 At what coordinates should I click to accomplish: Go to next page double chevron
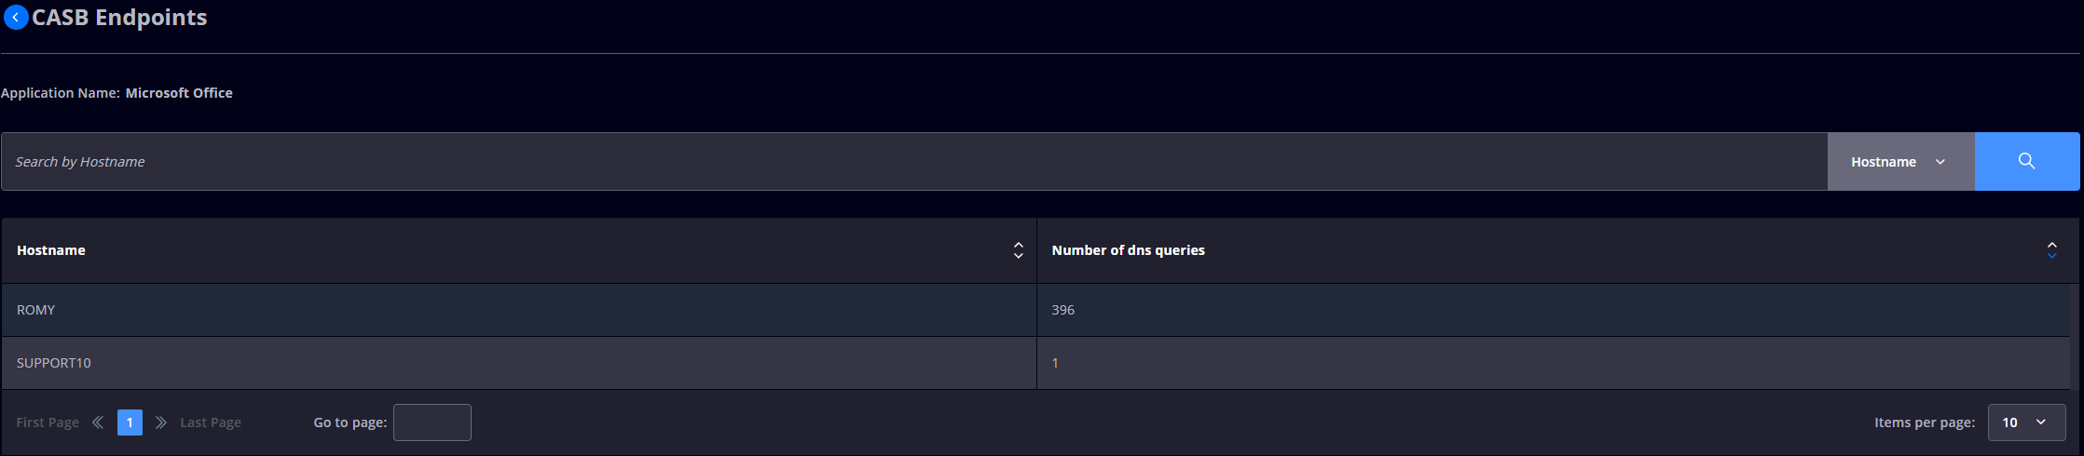click(x=161, y=422)
